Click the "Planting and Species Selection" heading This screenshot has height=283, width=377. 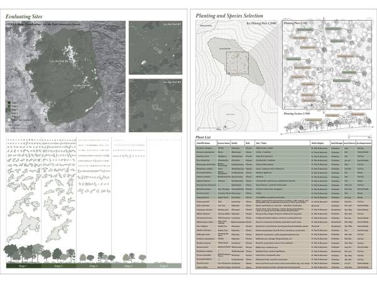tap(229, 16)
